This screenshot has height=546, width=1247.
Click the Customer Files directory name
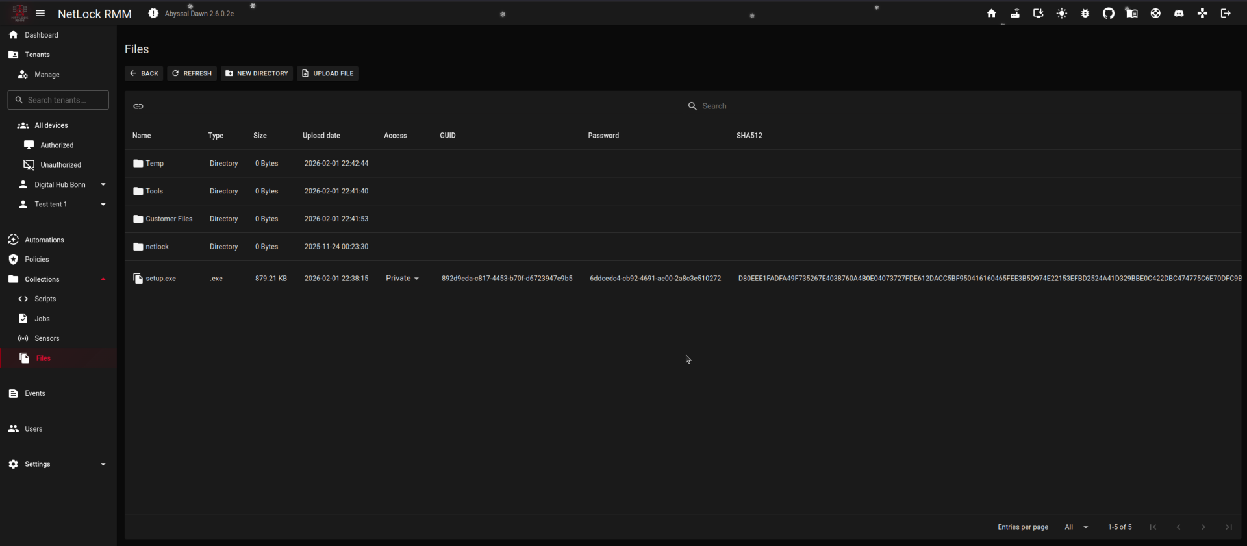click(x=169, y=219)
